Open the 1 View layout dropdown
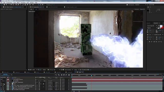Image resolution: width=164 pixels, height=92 pixels. click(x=76, y=70)
